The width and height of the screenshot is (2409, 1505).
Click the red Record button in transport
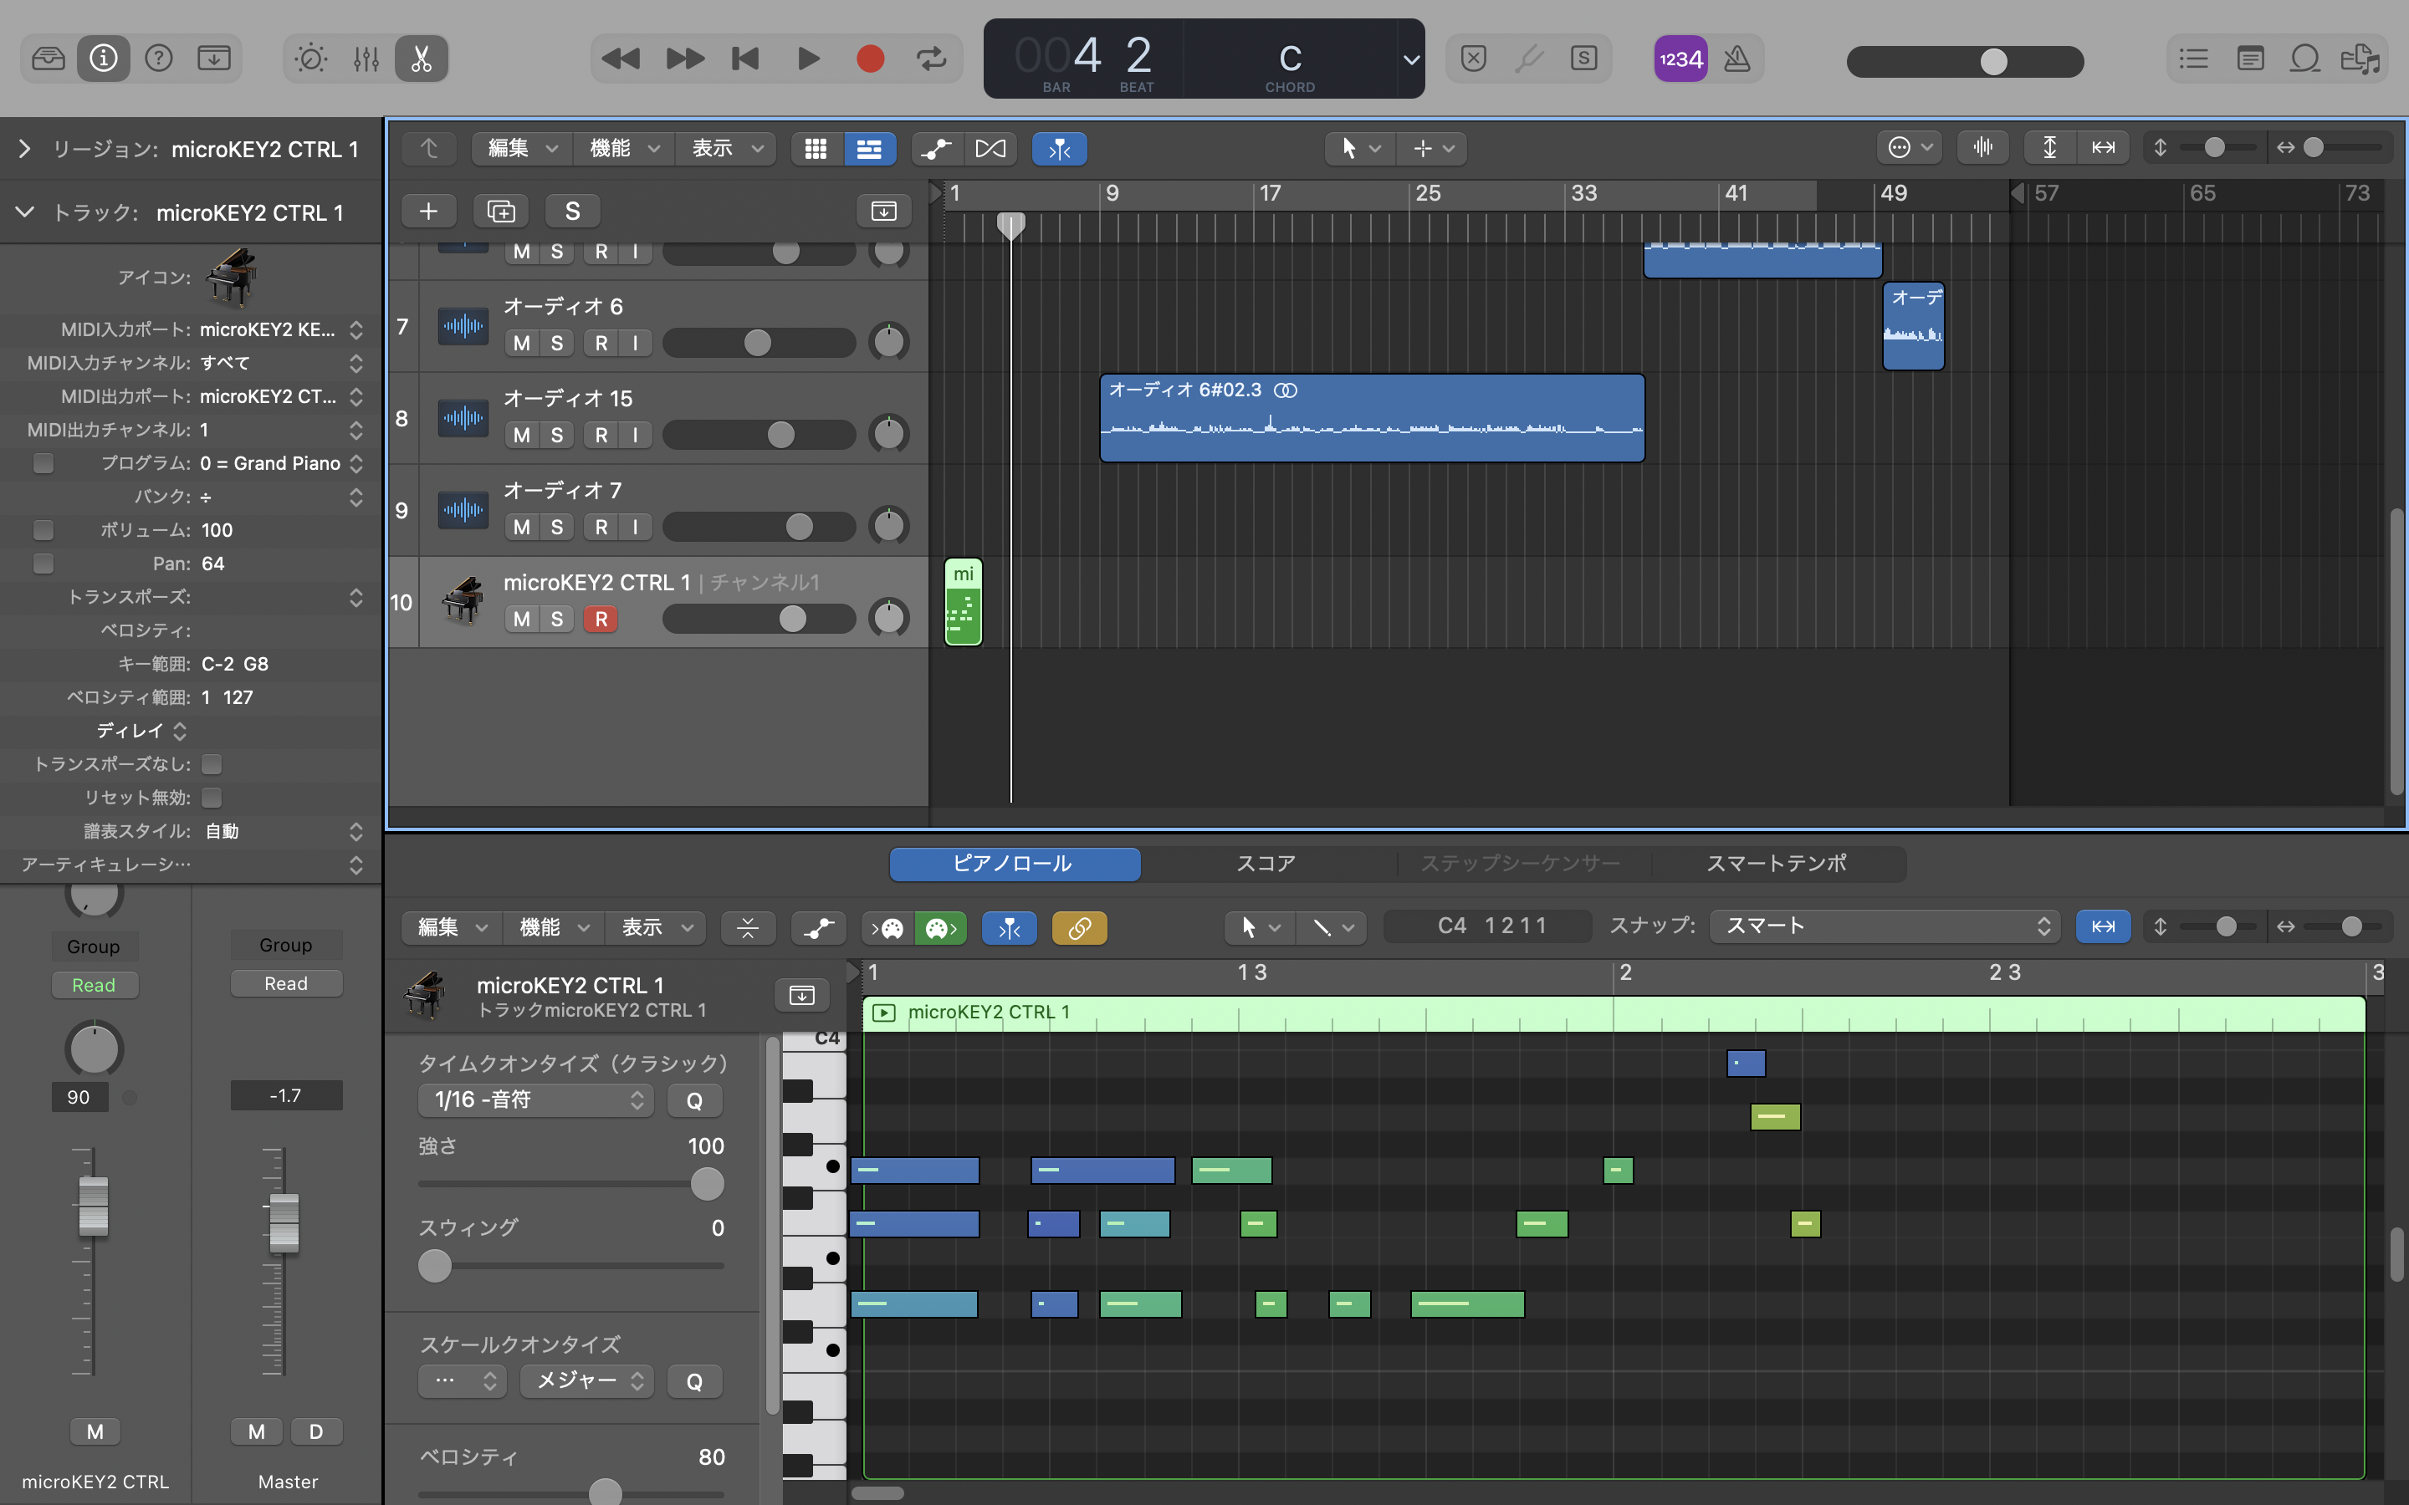pos(870,59)
